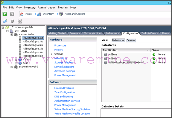
Task: Open the Help menu
Action: pos(73,7)
